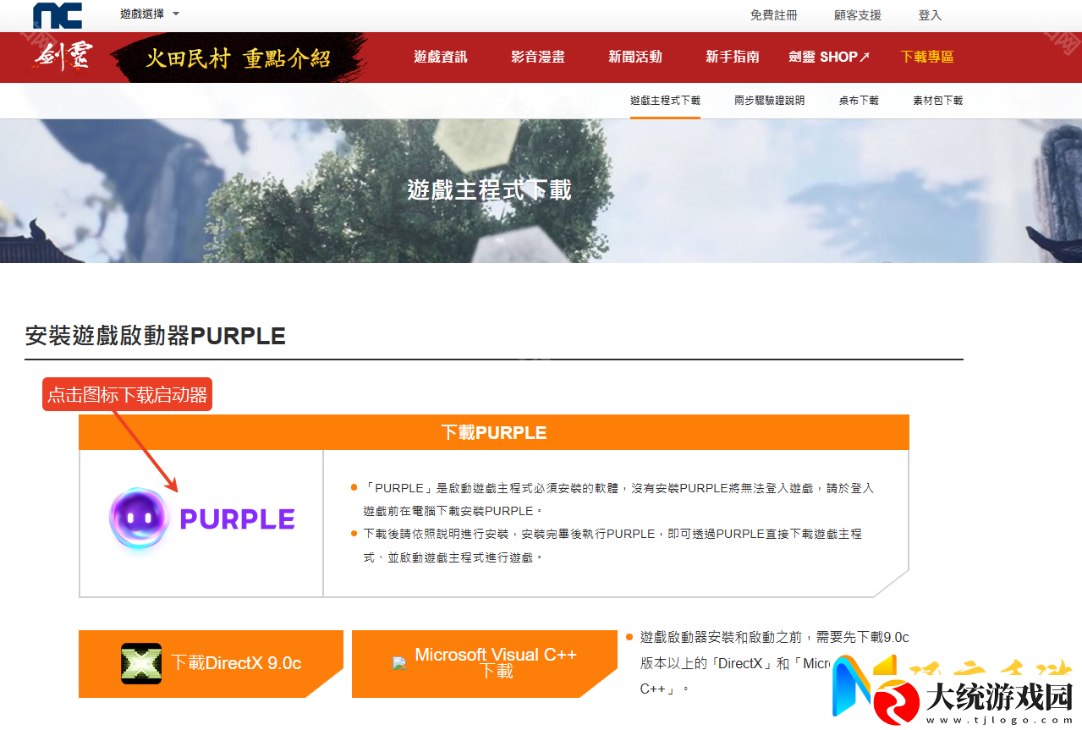This screenshot has height=730, width=1082.
Task: Click the 火田民村 重點介紹 banner
Action: pos(239,58)
